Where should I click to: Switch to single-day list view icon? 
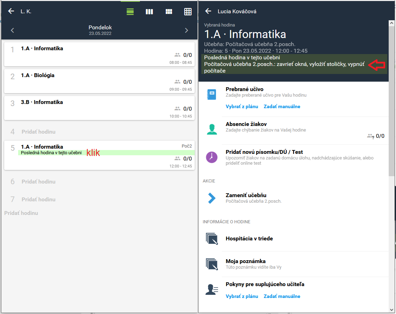click(130, 12)
